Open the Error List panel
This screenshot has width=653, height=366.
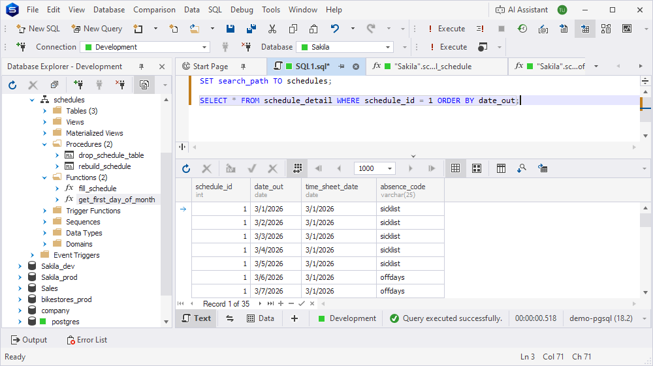coord(87,340)
